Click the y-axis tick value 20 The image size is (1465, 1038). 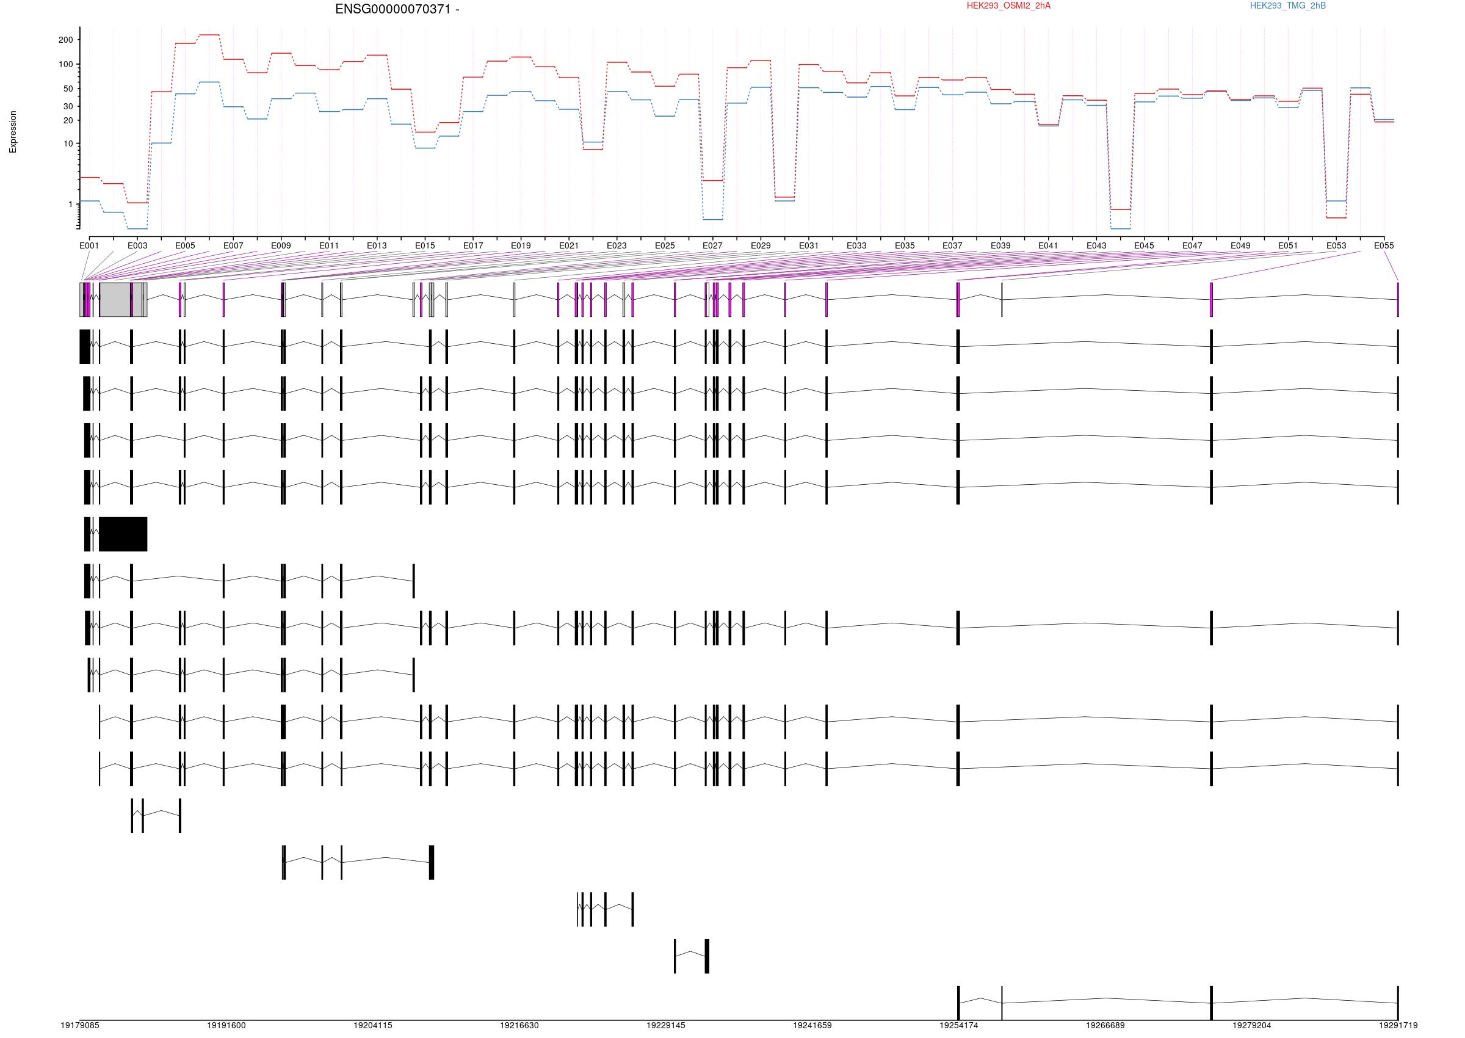point(68,121)
